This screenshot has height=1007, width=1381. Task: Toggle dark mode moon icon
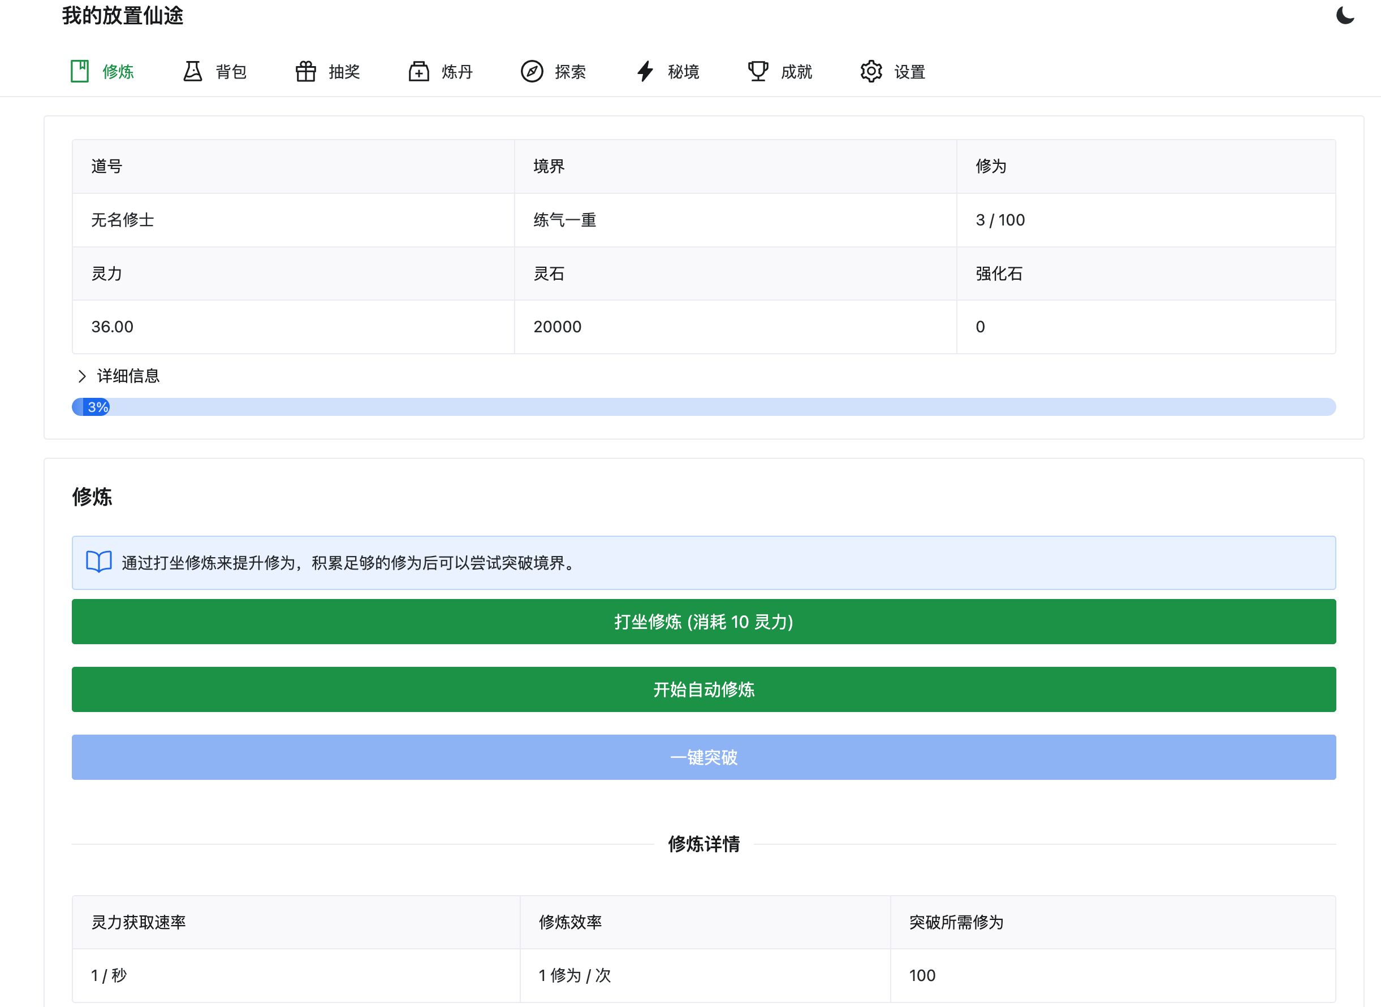1344,15
